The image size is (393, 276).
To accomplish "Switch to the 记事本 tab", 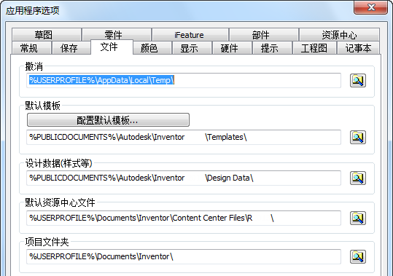I will tap(359, 48).
